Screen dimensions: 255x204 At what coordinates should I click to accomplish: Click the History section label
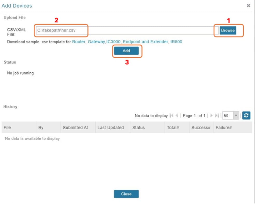[10, 107]
